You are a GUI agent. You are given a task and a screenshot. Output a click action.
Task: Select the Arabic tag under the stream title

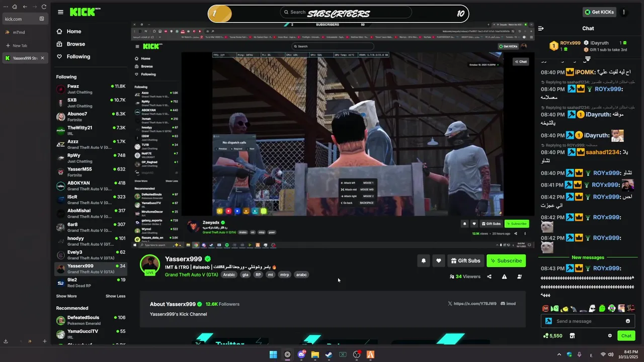(229, 275)
